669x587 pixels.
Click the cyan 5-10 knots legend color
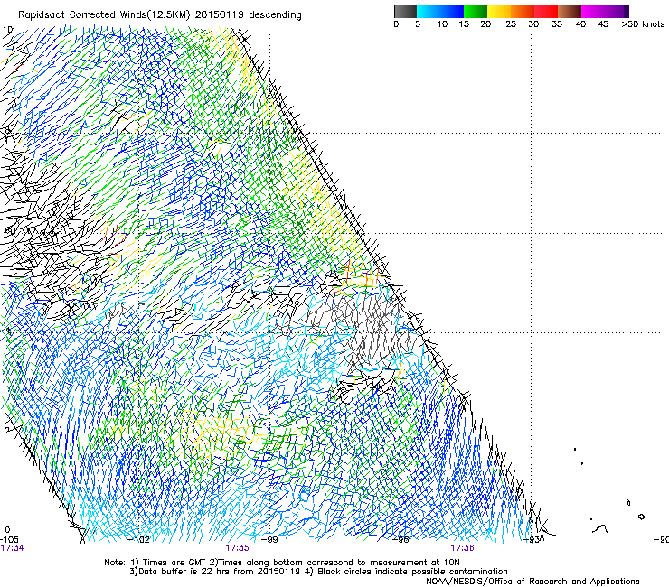pos(429,11)
